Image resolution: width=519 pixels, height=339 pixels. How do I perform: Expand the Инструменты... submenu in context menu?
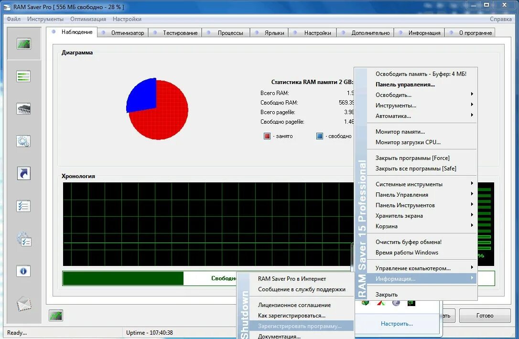(x=421, y=106)
